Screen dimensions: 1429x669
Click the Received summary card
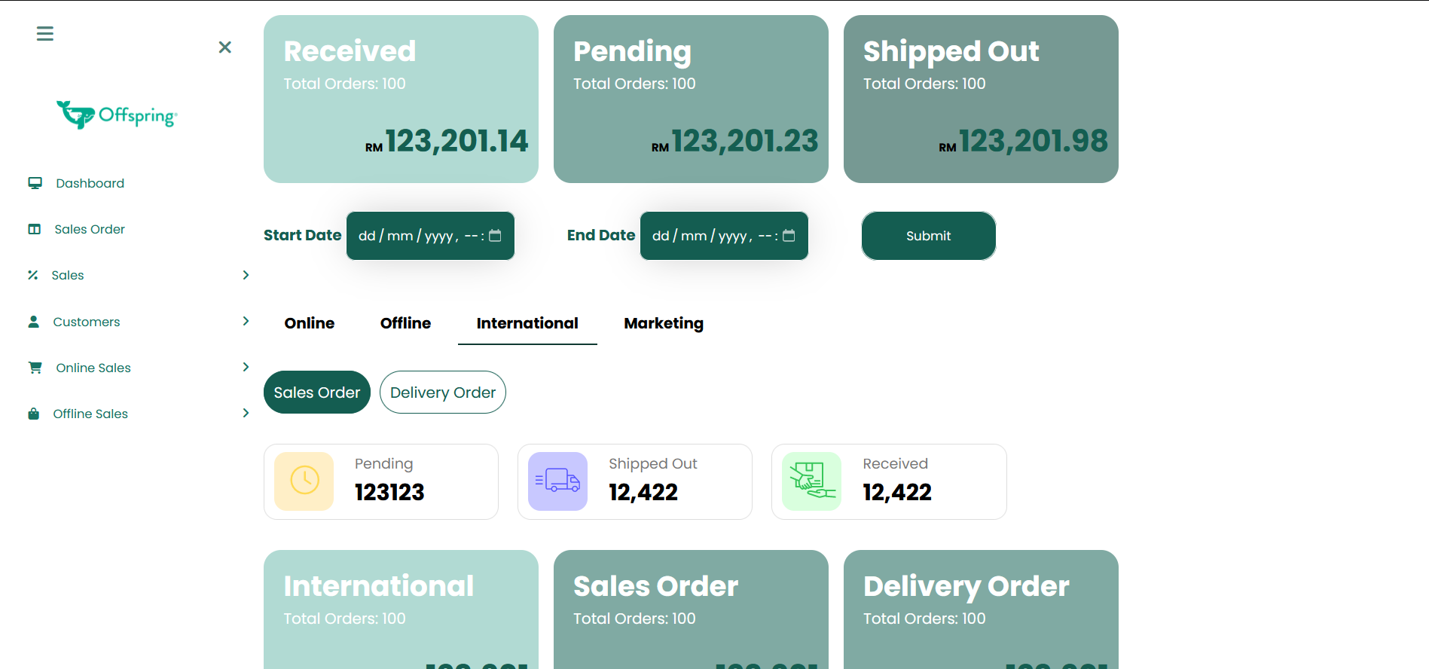coord(401,99)
